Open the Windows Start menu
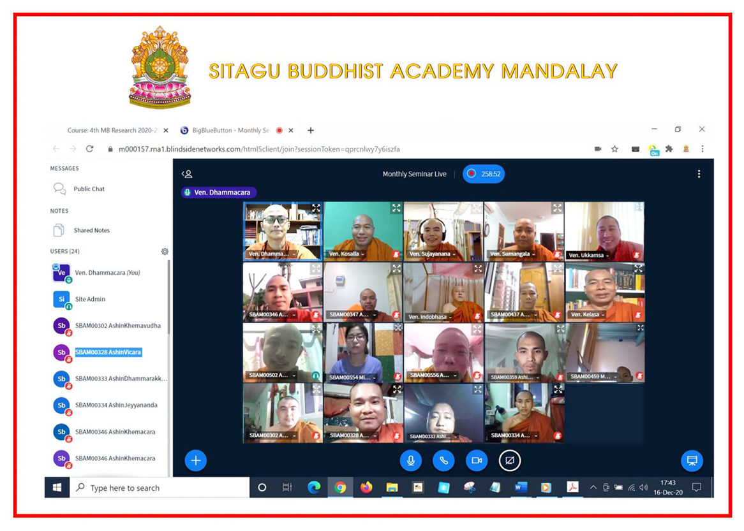The height and width of the screenshot is (531, 744). pos(57,488)
